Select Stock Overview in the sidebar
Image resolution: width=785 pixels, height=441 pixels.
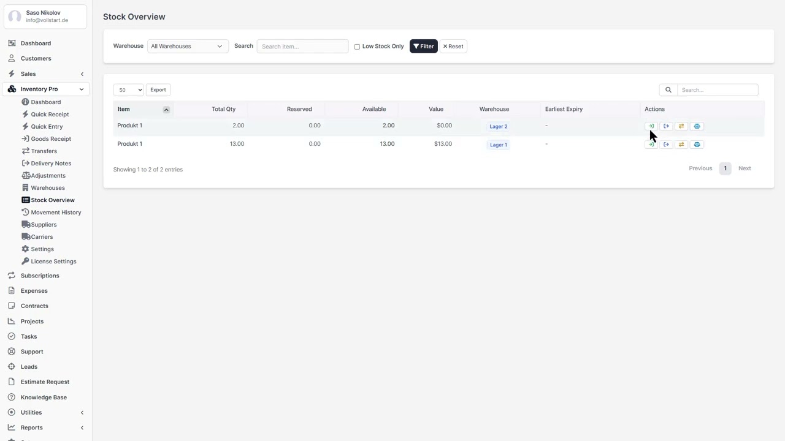(x=53, y=200)
